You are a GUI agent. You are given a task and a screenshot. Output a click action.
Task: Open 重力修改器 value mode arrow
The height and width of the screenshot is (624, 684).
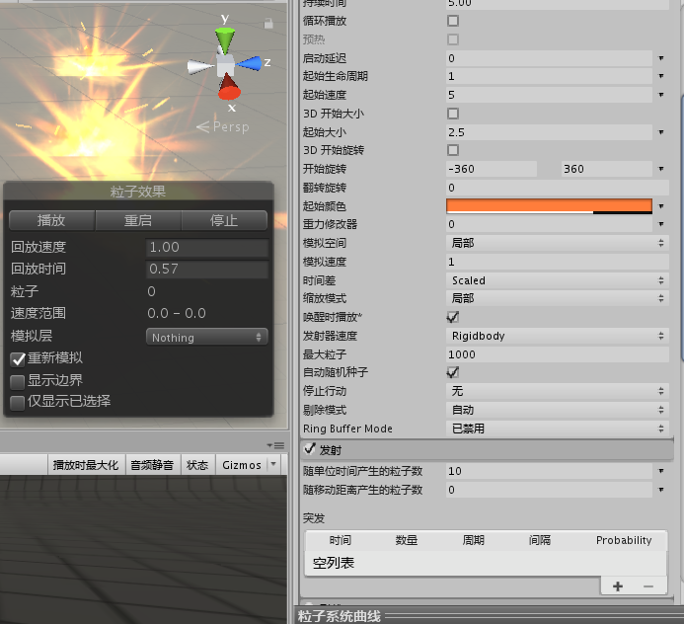tap(661, 224)
